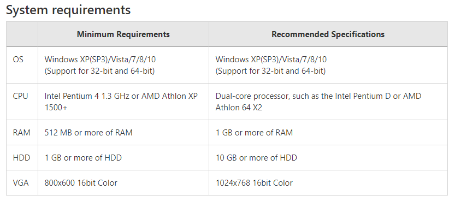This screenshot has width=455, height=213.
Task: Select the 1 GB or more of RAM cell
Action: point(328,133)
